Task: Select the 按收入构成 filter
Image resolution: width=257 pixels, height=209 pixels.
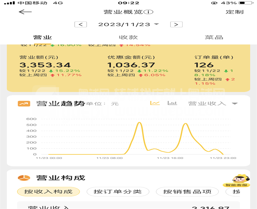Action: (48, 192)
